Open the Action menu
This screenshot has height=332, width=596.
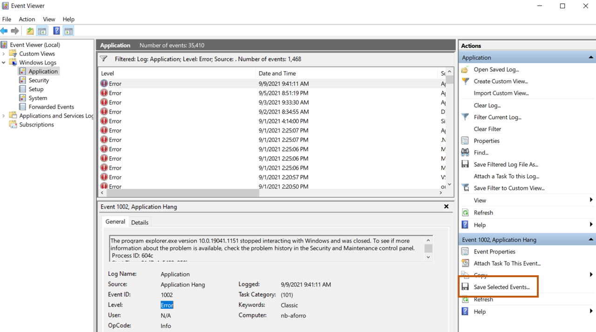27,19
